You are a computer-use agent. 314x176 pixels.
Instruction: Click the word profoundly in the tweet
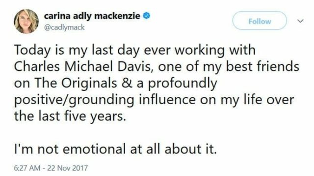pyautogui.click(x=183, y=84)
